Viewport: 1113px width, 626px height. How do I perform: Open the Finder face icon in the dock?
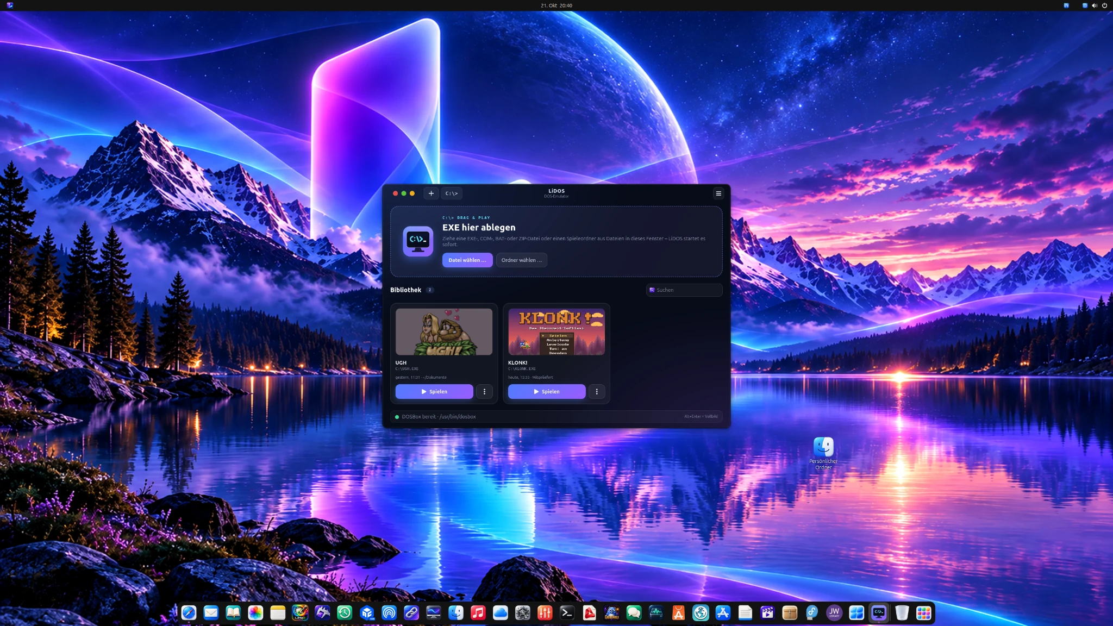coord(456,613)
